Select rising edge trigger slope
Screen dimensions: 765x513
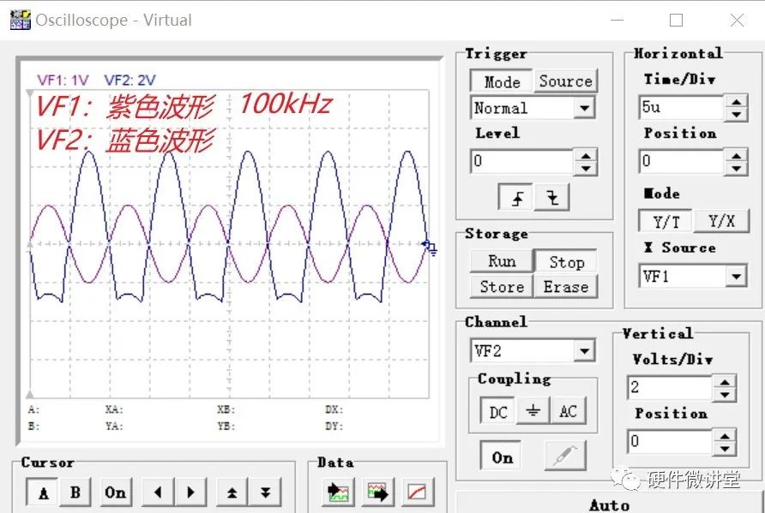(517, 198)
